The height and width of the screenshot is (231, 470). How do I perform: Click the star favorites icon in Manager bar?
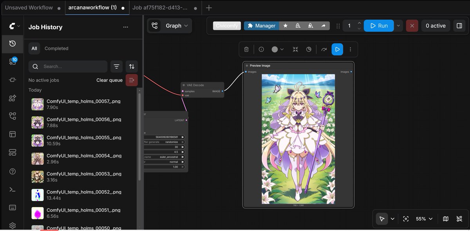pyautogui.click(x=286, y=26)
